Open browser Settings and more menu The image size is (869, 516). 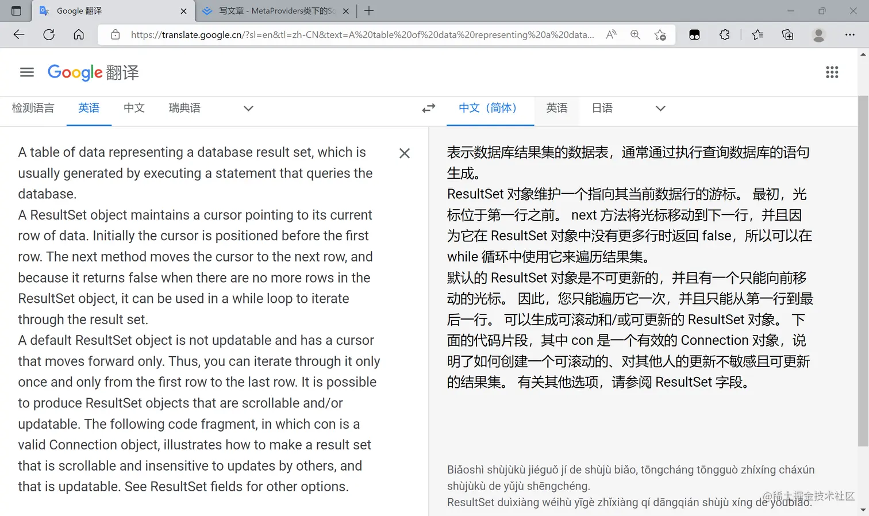(850, 34)
